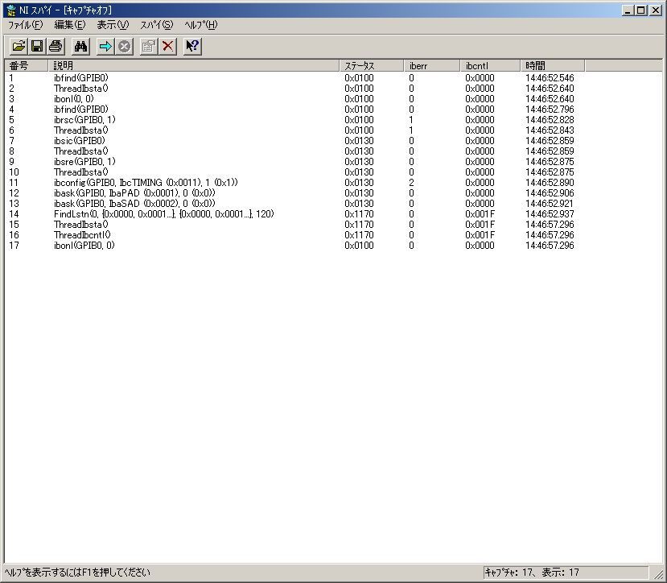The height and width of the screenshot is (583, 667).
Task: Click ibcntl 0x001F in row 16
Action: (480, 234)
